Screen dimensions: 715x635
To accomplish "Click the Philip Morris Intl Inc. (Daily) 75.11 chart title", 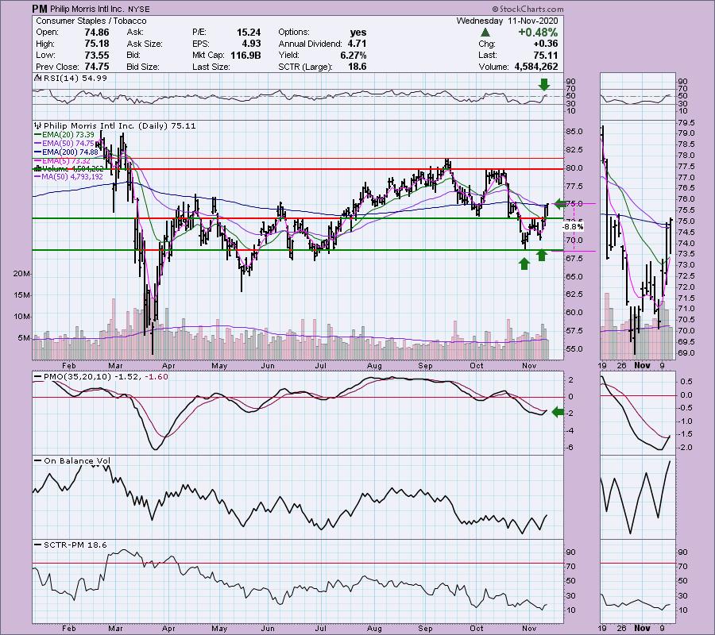I will pos(120,125).
